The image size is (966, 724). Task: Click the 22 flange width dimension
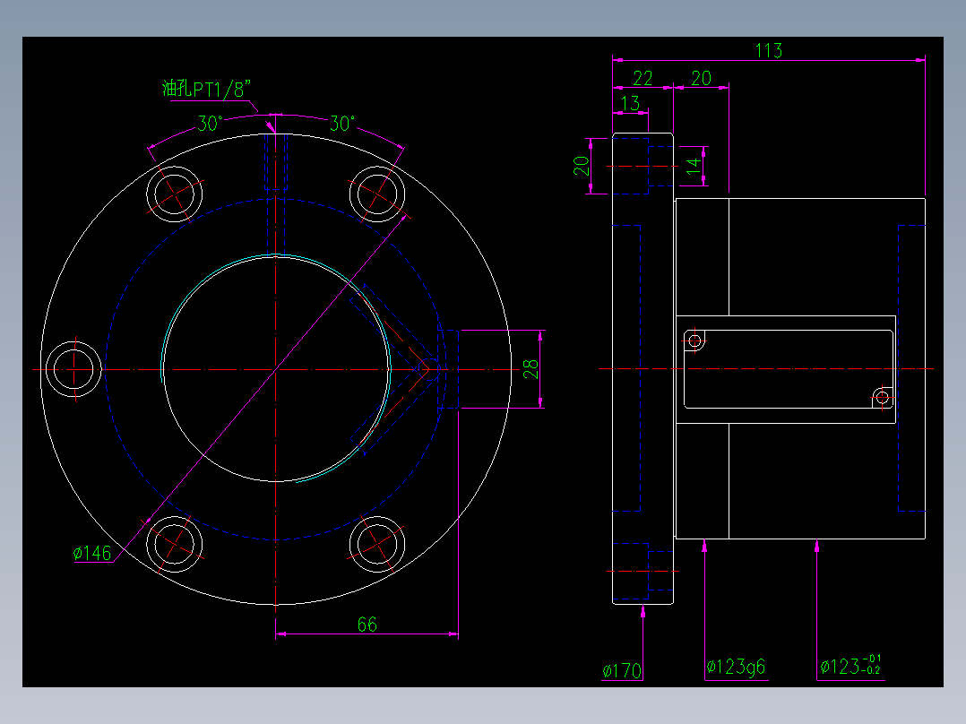click(x=643, y=78)
